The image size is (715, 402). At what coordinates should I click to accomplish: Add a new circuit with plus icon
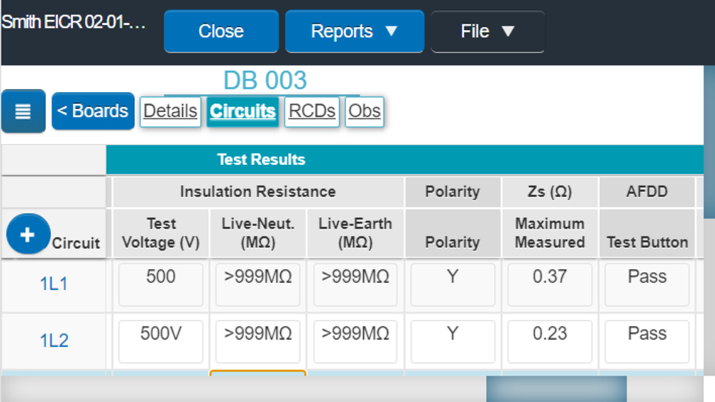pyautogui.click(x=28, y=234)
